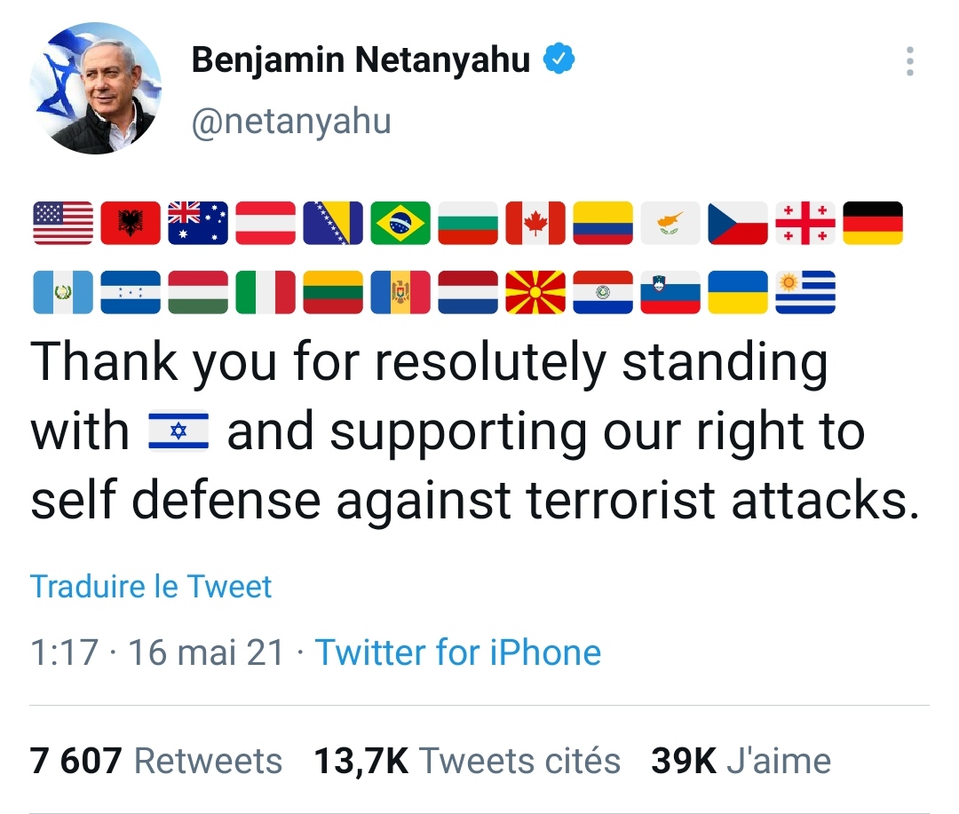Image resolution: width=959 pixels, height=814 pixels.
Task: Click the Canada flag emoji
Action: tap(535, 223)
